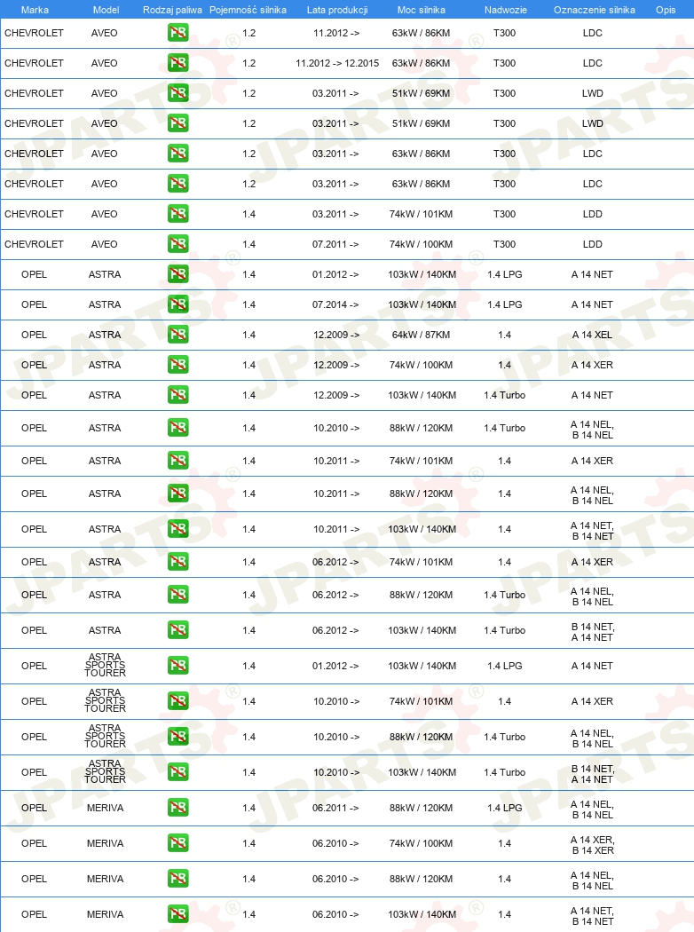Click '1.4 Turbo' cell in Astra 12.2009 row
The image size is (694, 932).
[504, 395]
